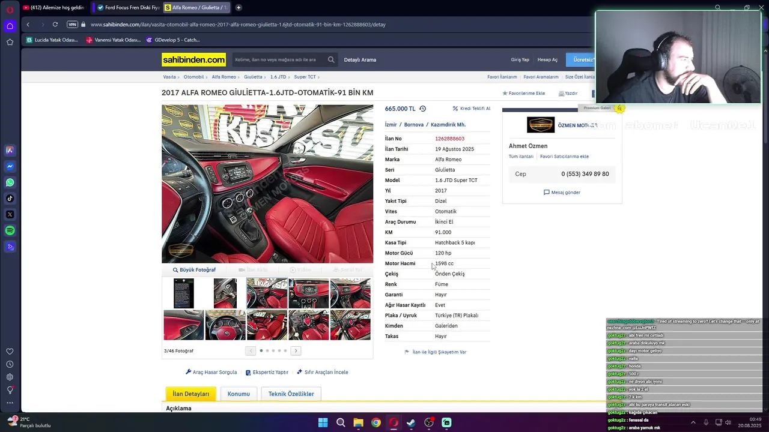Screen dimensions: 769x432
Task: Click the İzmir location link
Action: point(391,125)
